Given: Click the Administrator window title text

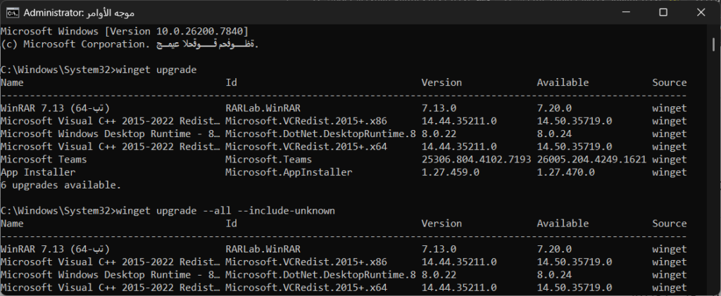Looking at the screenshot, I should pos(80,13).
